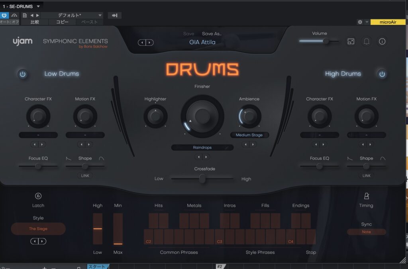Click the コピー copy item
The width and height of the screenshot is (408, 269).
tap(61, 22)
